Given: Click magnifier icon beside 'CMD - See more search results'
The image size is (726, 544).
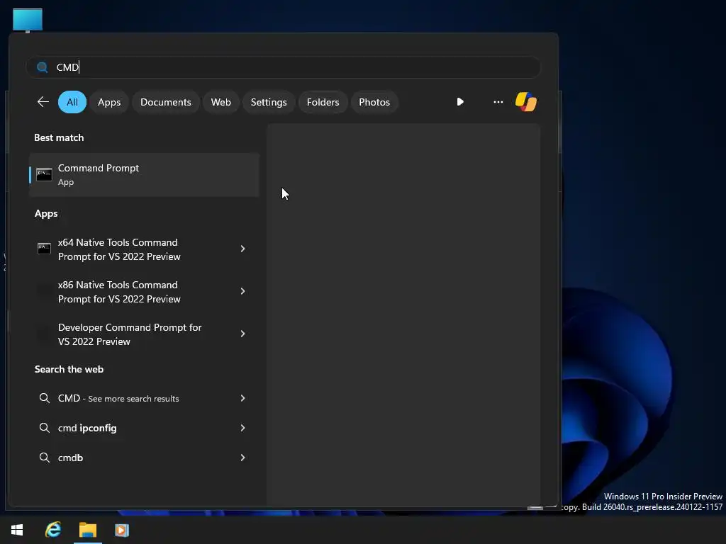Looking at the screenshot, I should pyautogui.click(x=45, y=398).
